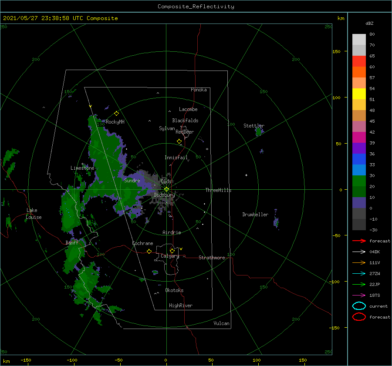The image size is (392, 366).
Task: Click the Ponoka city label
Action: pos(199,90)
